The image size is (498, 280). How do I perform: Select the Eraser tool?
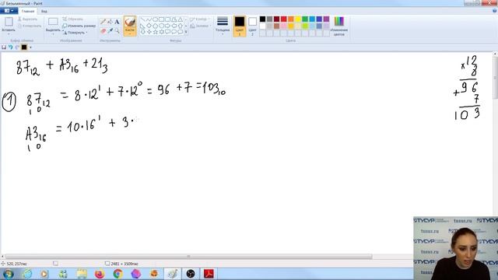(103, 31)
